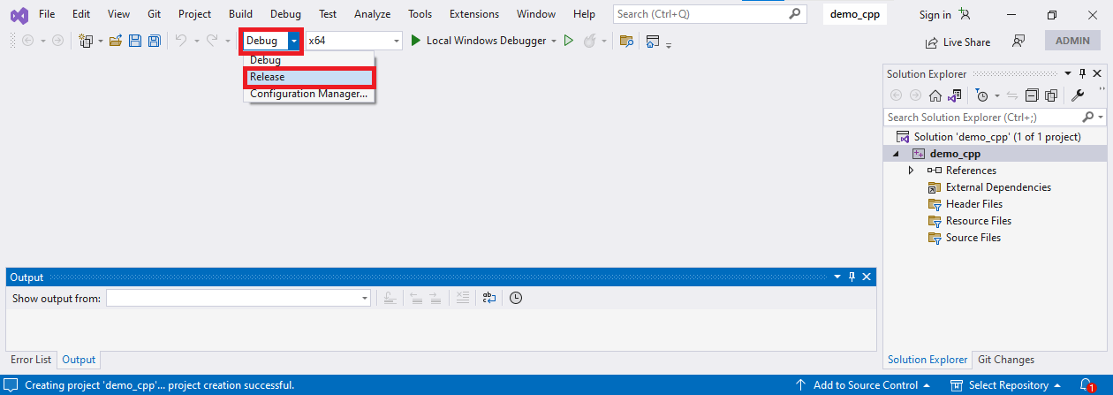Collapse the demo_cpp project node arrow

coord(897,154)
